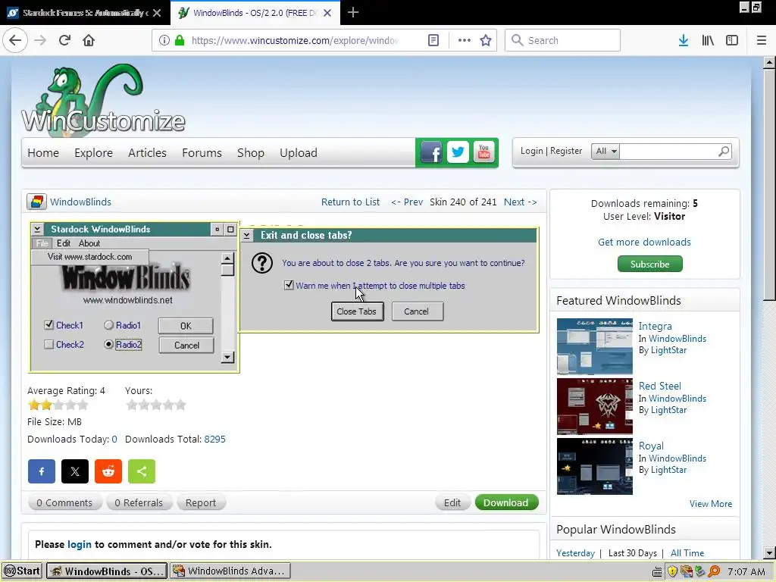Image resolution: width=776 pixels, height=582 pixels.
Task: Toggle warn me about closing multiple tabs
Action: point(289,285)
